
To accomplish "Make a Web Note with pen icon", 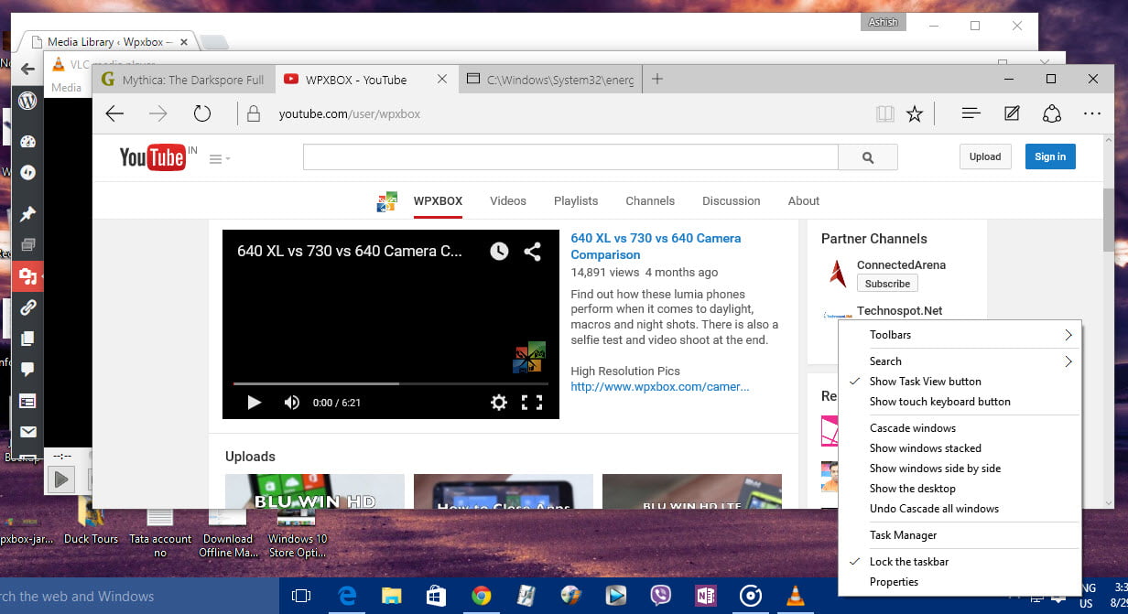I will pos(1012,113).
